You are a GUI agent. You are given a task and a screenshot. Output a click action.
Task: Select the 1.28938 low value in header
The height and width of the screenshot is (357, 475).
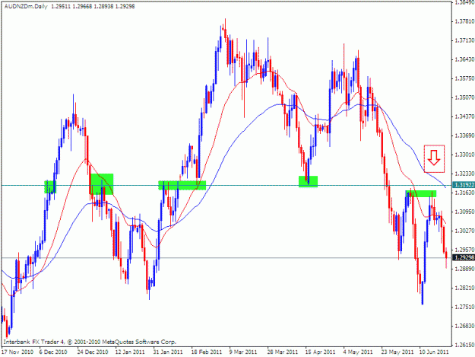point(103,6)
